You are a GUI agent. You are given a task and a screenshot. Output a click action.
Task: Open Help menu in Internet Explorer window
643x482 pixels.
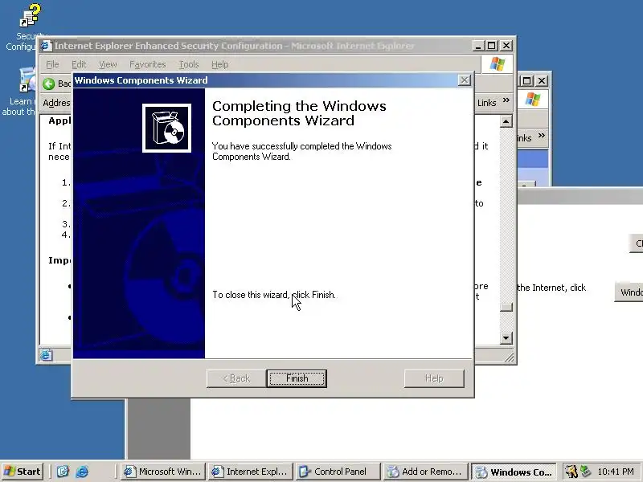point(219,64)
